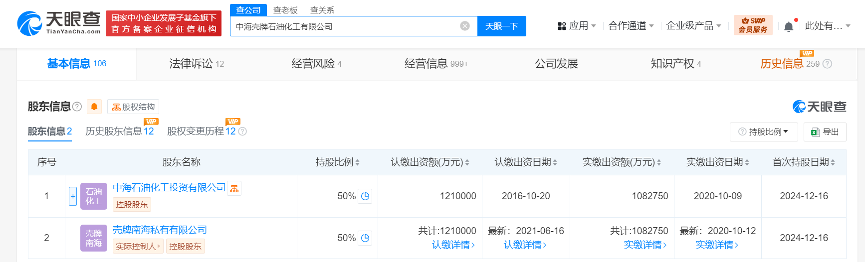The image size is (865, 262).
Task: Switch to the 法律诉讼 tab
Action: coord(197,64)
